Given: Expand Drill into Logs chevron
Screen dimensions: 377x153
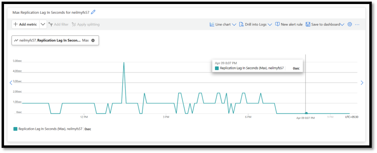Looking at the screenshot, I should tap(270, 24).
